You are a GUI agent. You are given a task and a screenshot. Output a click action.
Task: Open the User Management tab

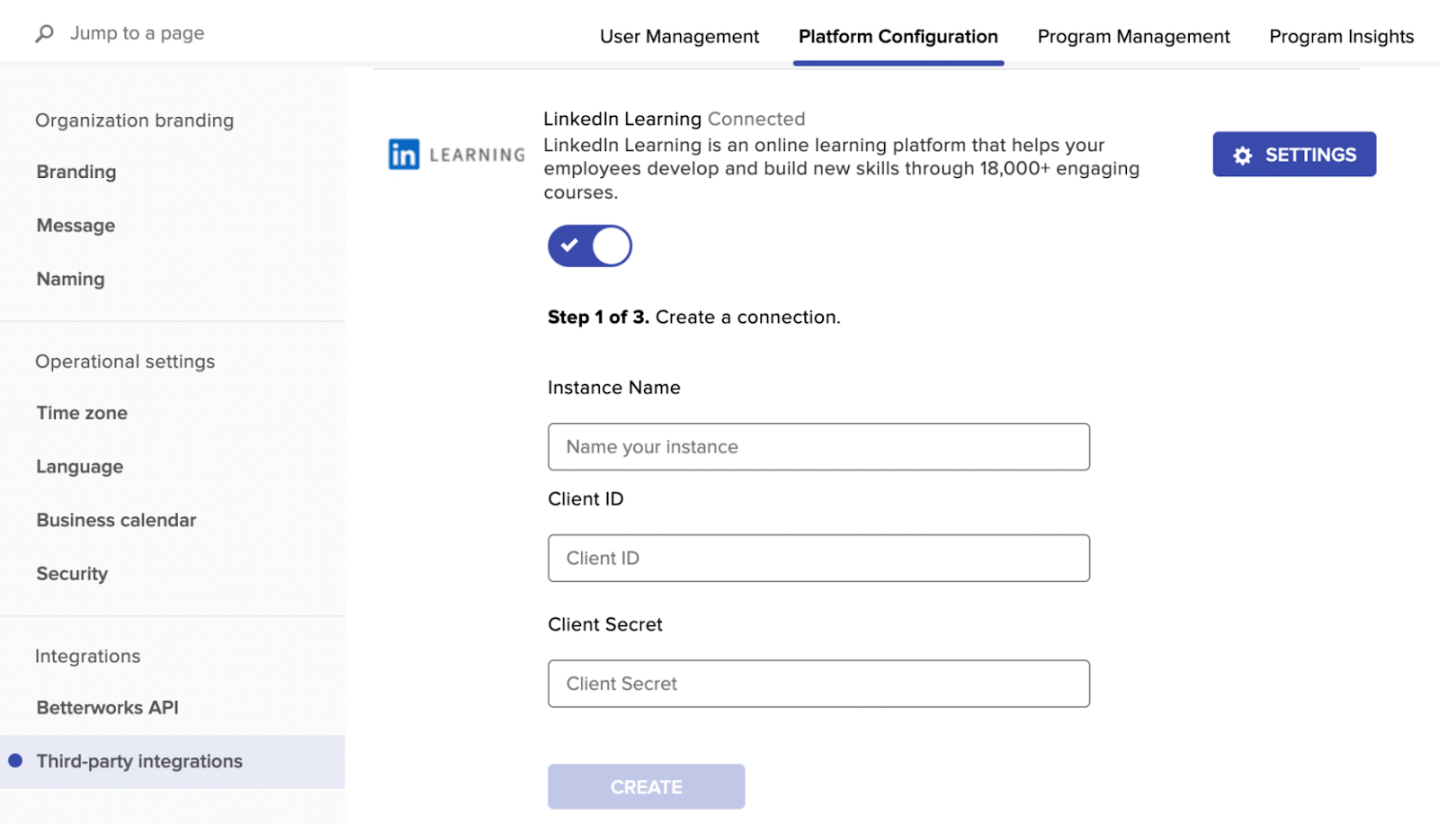point(679,37)
